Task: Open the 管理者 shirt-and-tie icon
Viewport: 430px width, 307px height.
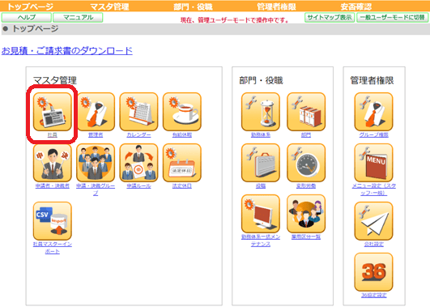Action: pyautogui.click(x=96, y=112)
